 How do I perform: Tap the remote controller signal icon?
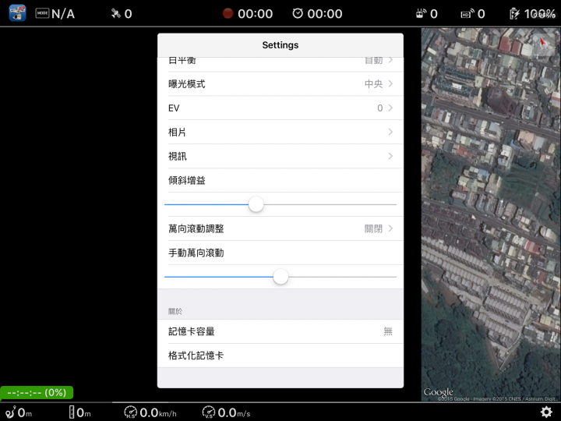point(421,13)
